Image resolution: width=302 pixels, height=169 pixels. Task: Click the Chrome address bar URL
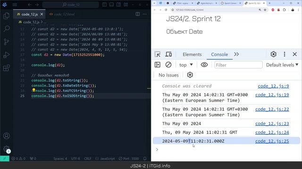(190, 10)
